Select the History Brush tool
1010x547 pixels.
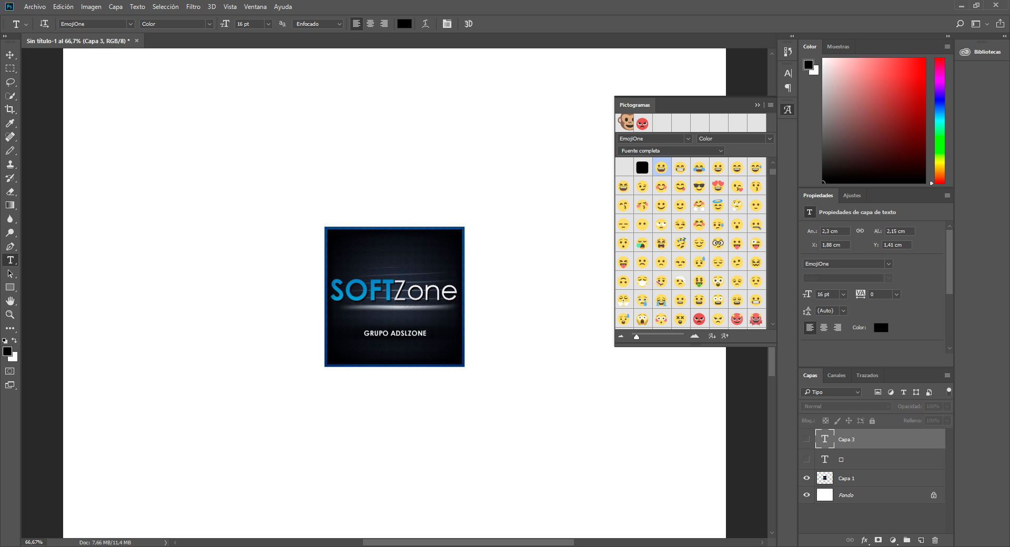[10, 178]
